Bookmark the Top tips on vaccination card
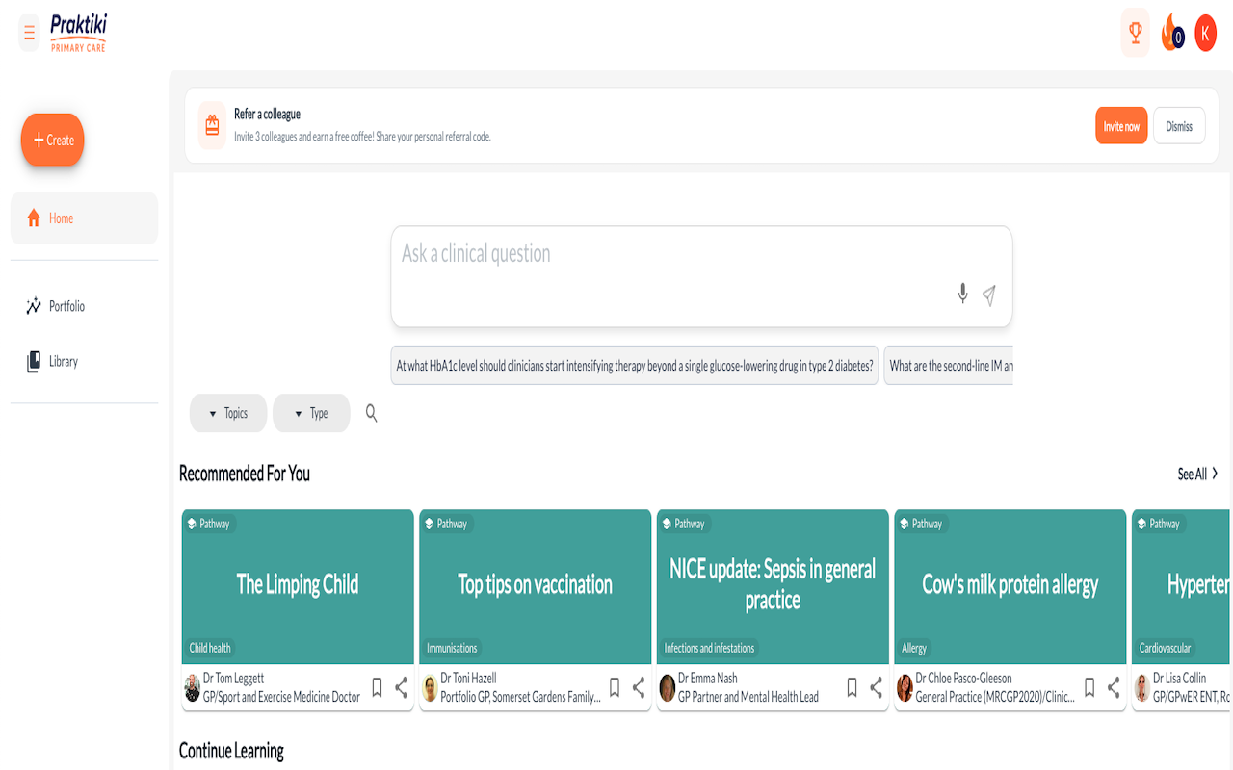The height and width of the screenshot is (770, 1233). click(x=615, y=687)
